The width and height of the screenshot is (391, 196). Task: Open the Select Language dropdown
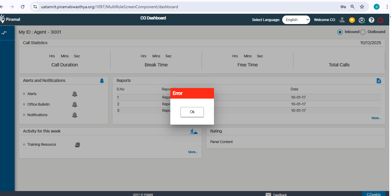pos(296,20)
